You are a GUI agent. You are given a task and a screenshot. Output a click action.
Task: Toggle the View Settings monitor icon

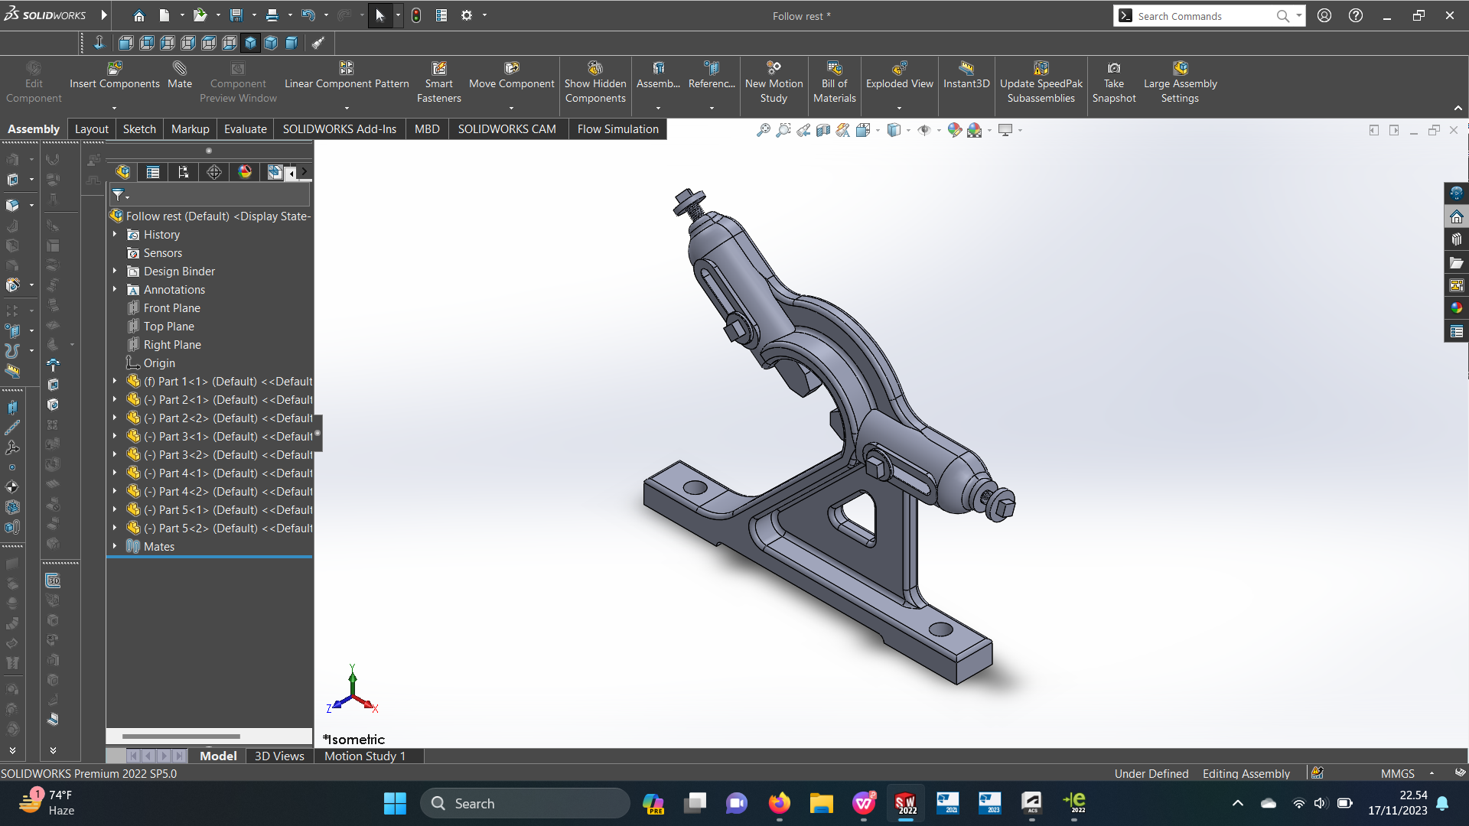click(1005, 130)
